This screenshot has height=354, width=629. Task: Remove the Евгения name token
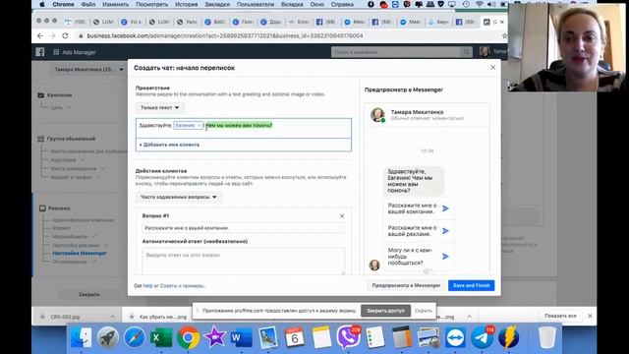[199, 125]
